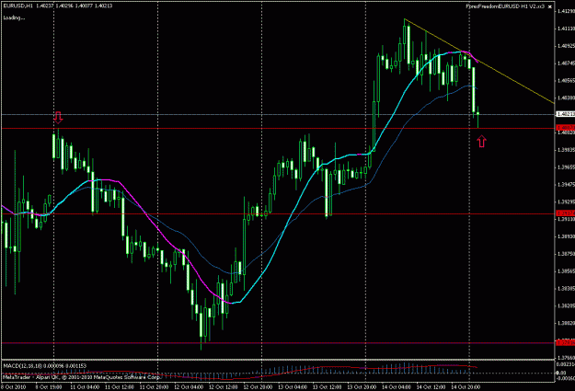Click the '13 Oct 04:00' time label
The width and height of the screenshot is (575, 391).
point(293,387)
